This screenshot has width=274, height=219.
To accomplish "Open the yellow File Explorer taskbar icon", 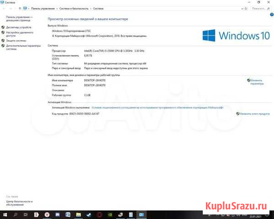I will point(79,214).
